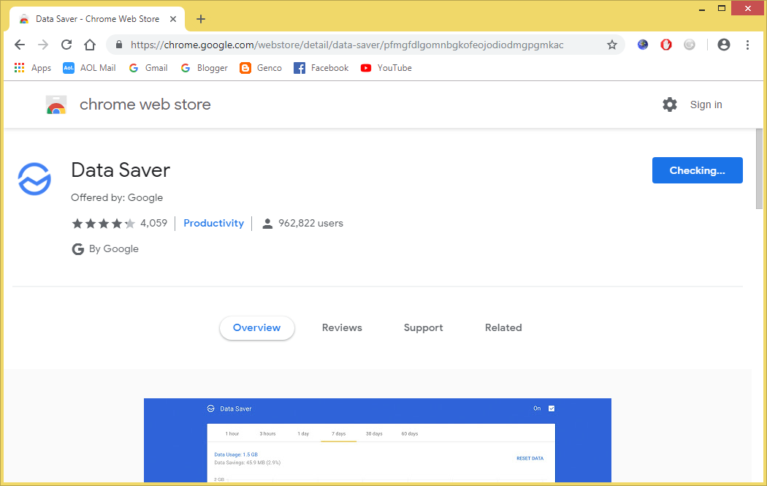The width and height of the screenshot is (767, 486).
Task: Click the Home button icon
Action: click(x=89, y=45)
